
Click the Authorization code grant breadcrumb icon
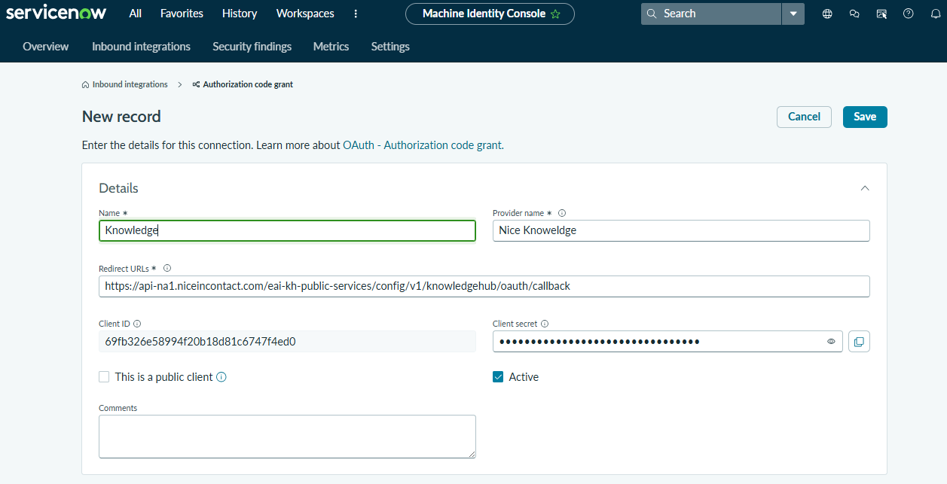point(196,84)
